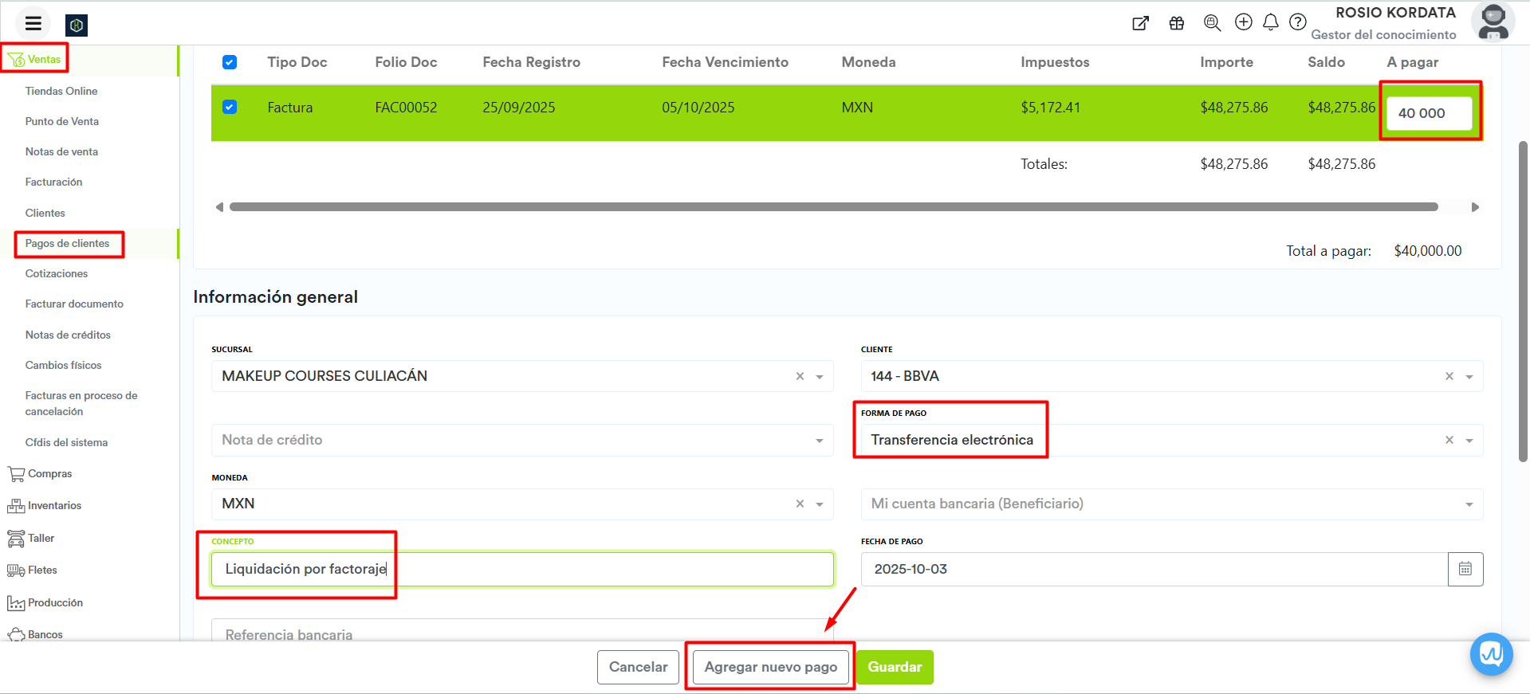
Task: Open the notifications bell icon
Action: coord(1270,22)
